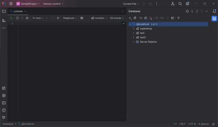Expand the Server Objects node

pyautogui.click(x=133, y=42)
